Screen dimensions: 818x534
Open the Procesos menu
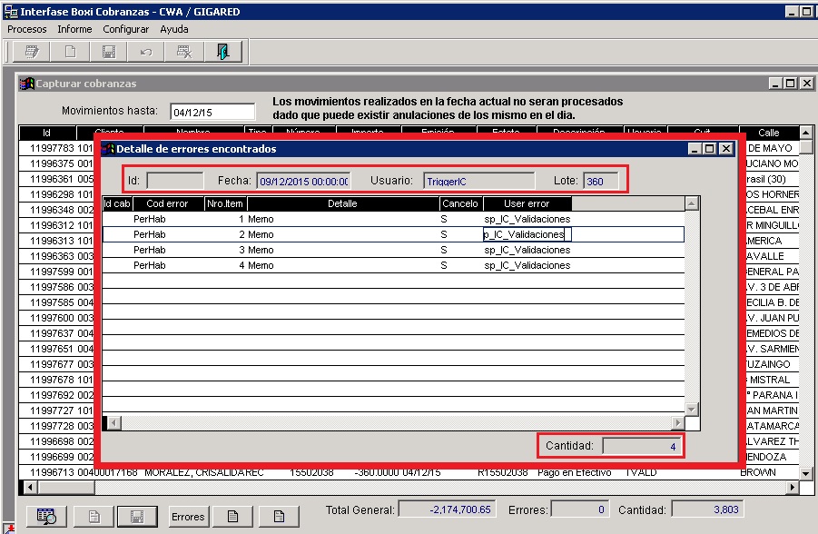click(x=27, y=29)
